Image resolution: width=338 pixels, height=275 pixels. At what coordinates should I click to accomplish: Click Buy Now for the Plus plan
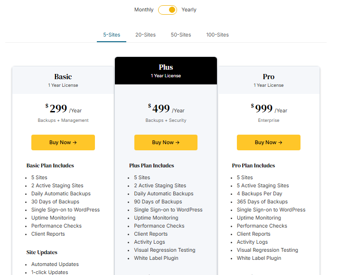pos(166,142)
